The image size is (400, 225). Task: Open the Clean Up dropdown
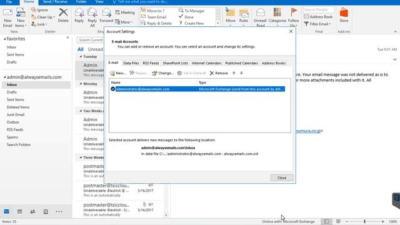[43, 17]
